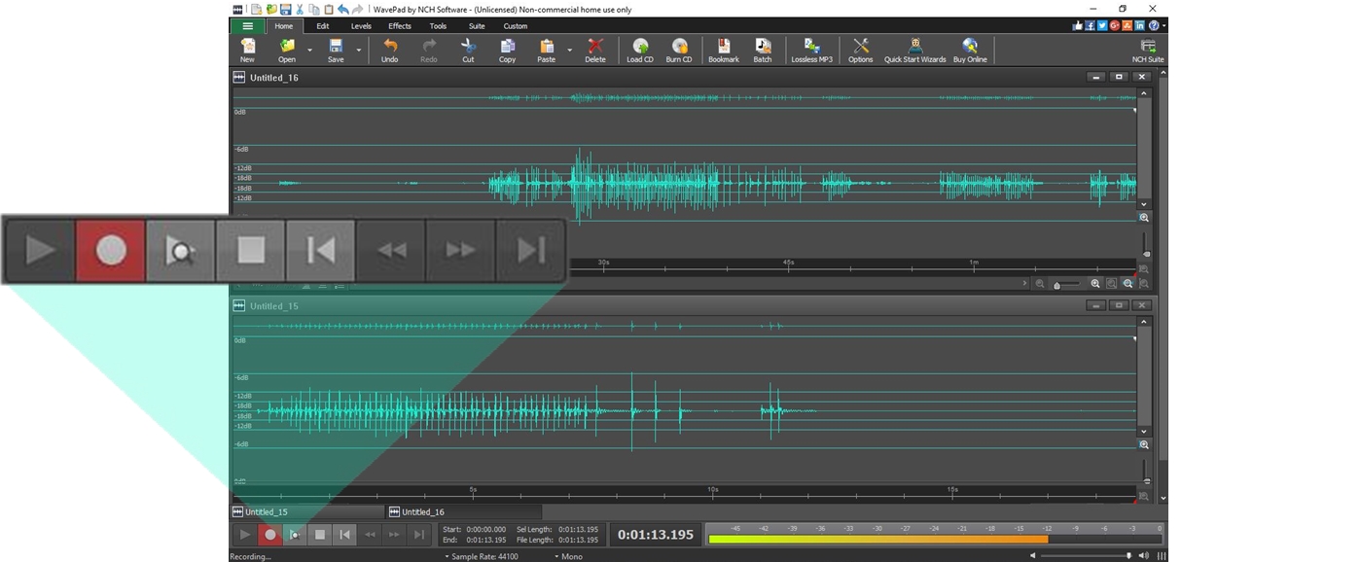The height and width of the screenshot is (562, 1361).
Task: Switch to the Edit ribbon tab
Action: tap(323, 26)
